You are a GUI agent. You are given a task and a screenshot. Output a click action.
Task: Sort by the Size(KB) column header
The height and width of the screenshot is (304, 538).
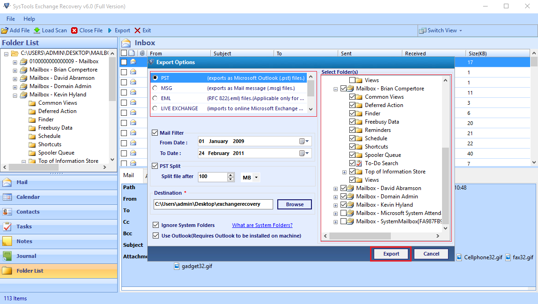point(497,53)
